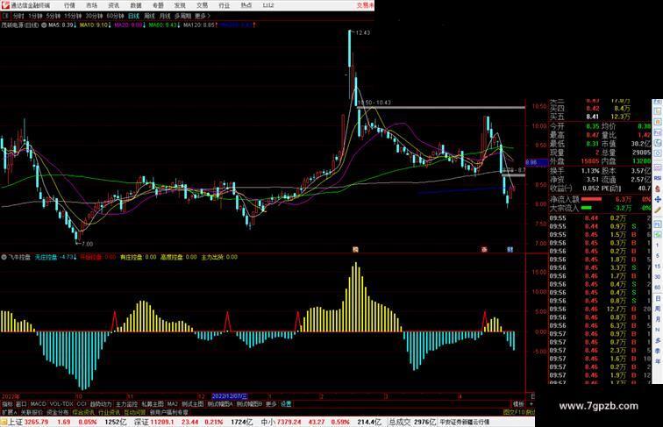
Task: Switch to the 趋势动力 indicator tab
Action: point(101,404)
